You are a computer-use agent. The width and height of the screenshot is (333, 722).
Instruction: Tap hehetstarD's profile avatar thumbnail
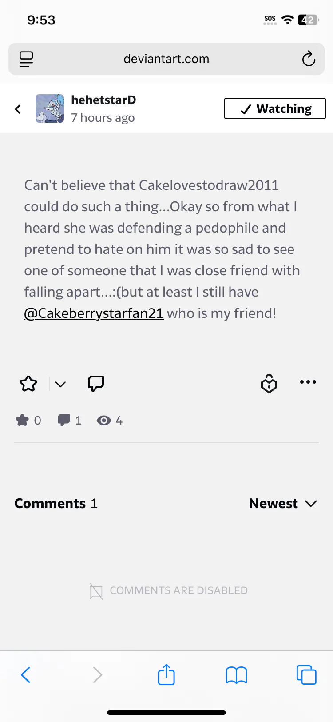coord(50,108)
